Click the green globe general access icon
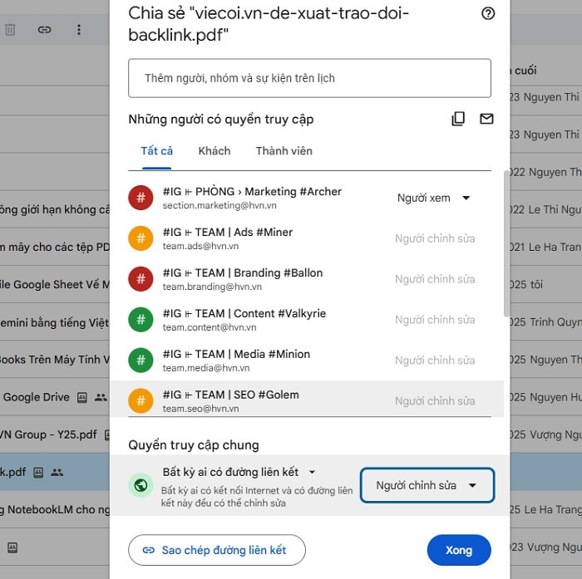Screen dimensions: 582x579 coord(141,485)
